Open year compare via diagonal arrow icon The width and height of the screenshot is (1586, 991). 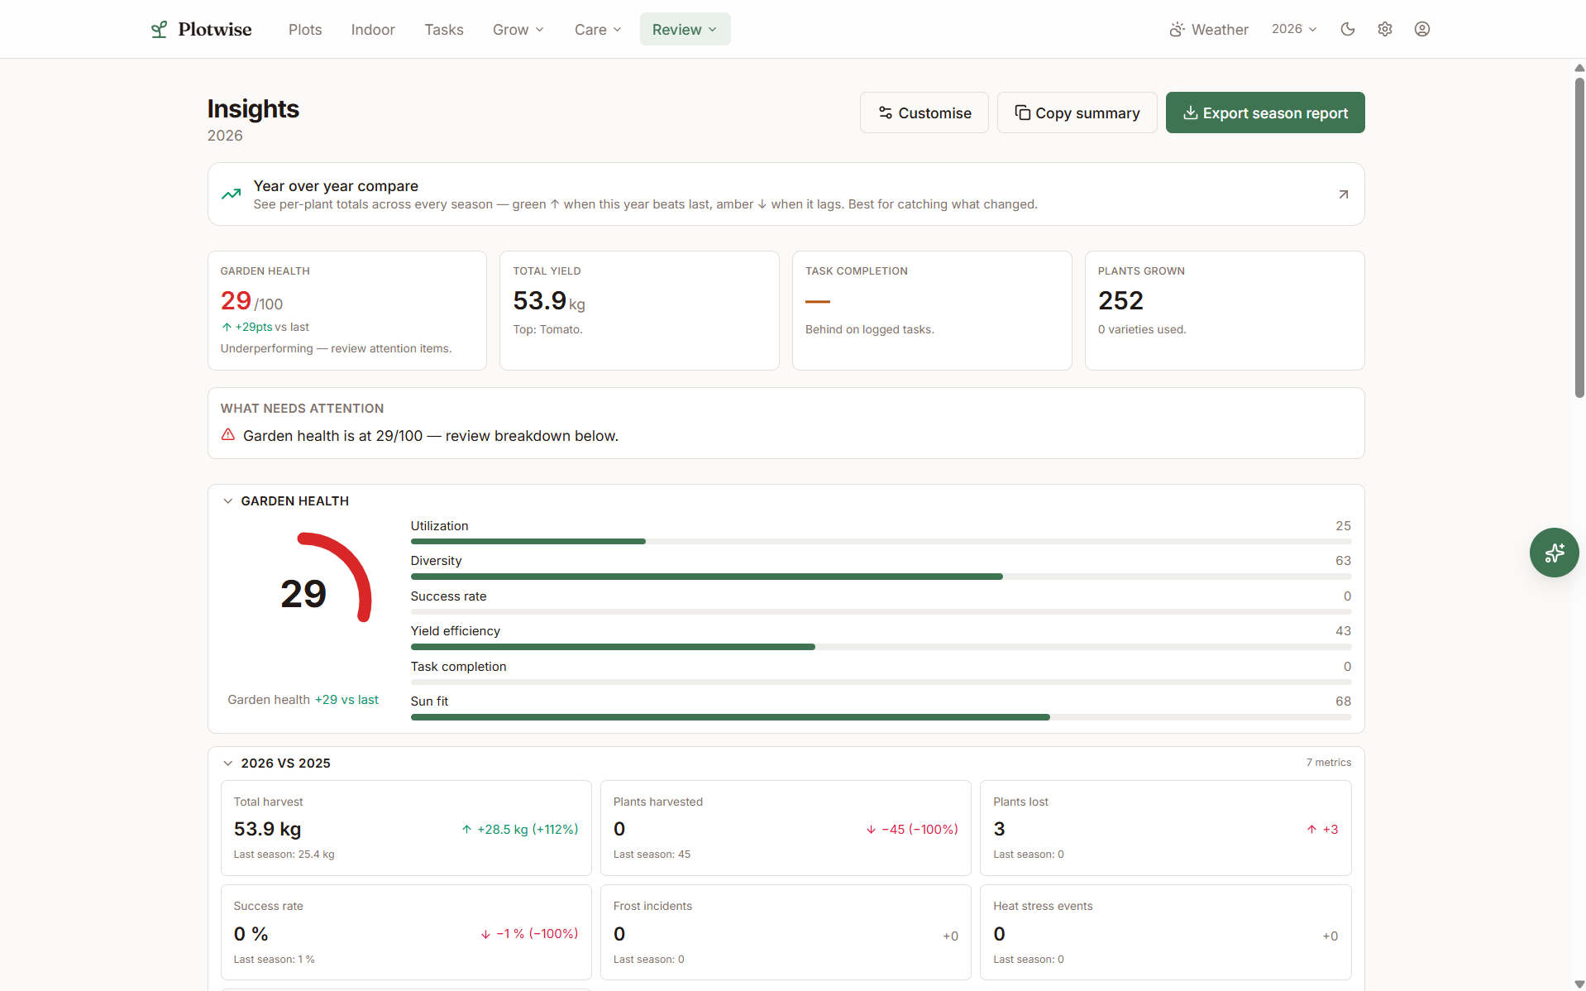1343,194
